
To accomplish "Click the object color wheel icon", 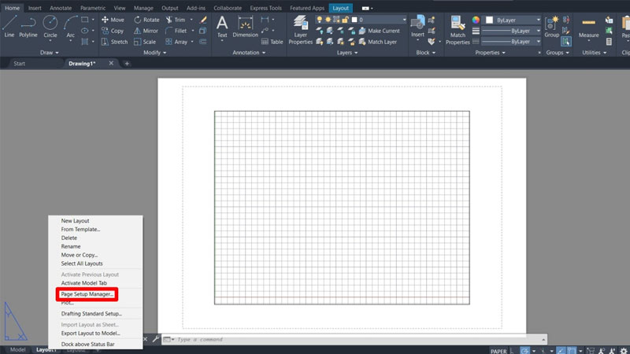I will point(476,19).
